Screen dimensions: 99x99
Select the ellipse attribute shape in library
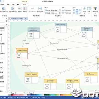point(2,77)
